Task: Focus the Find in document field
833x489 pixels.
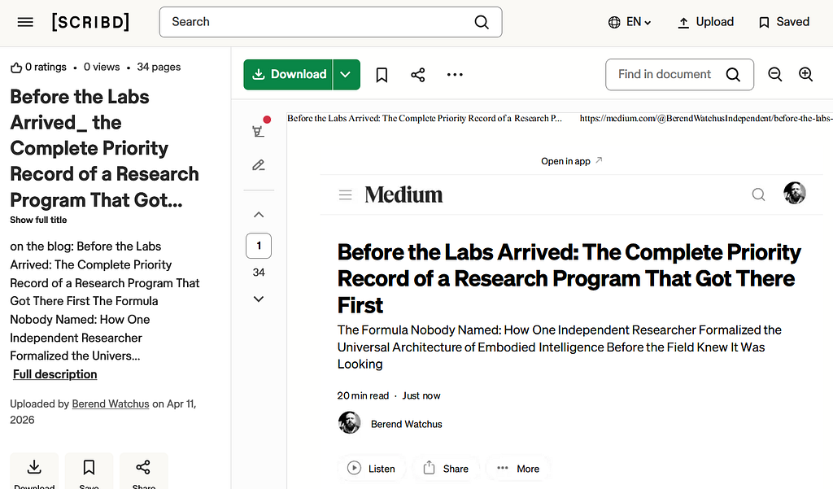Action: (x=679, y=74)
